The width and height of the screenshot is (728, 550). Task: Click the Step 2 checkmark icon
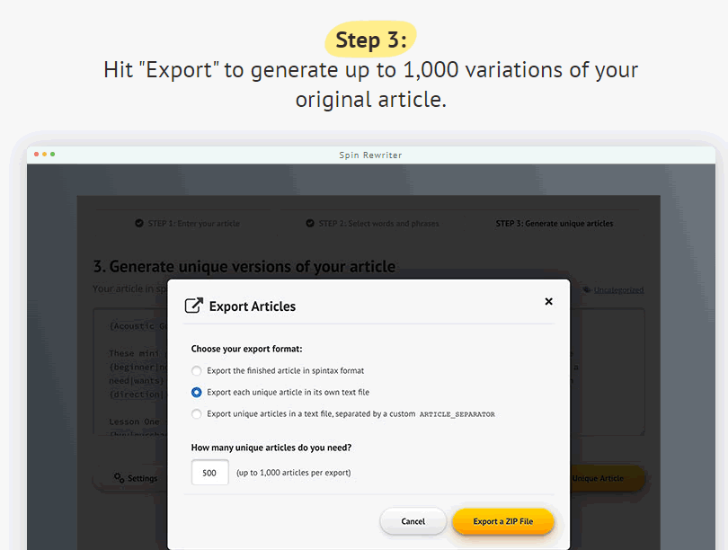coord(310,223)
